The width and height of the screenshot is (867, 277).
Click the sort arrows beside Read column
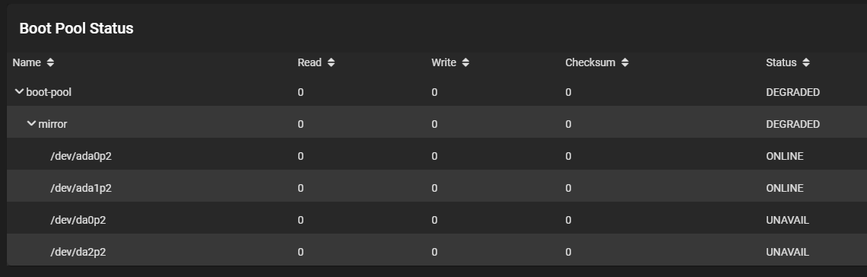point(331,62)
